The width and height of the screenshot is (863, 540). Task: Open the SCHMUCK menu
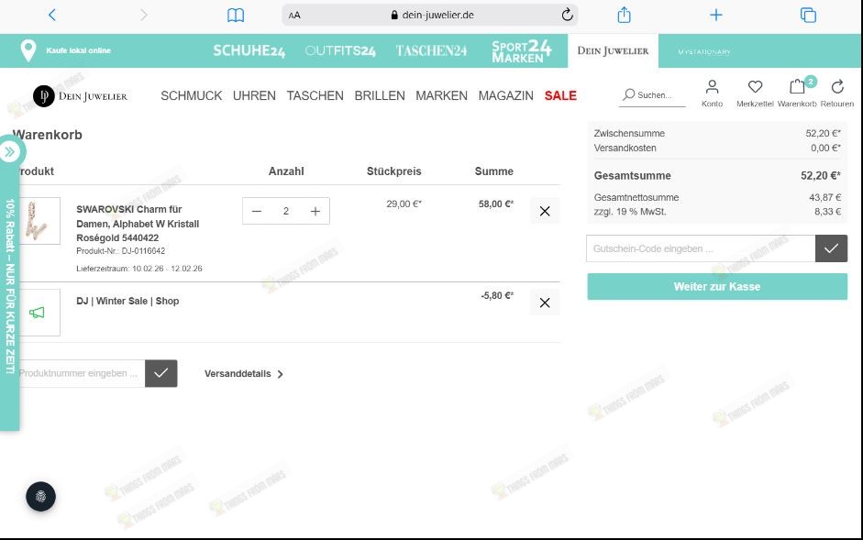191,95
